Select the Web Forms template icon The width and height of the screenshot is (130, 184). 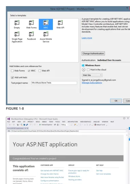[31, 23]
